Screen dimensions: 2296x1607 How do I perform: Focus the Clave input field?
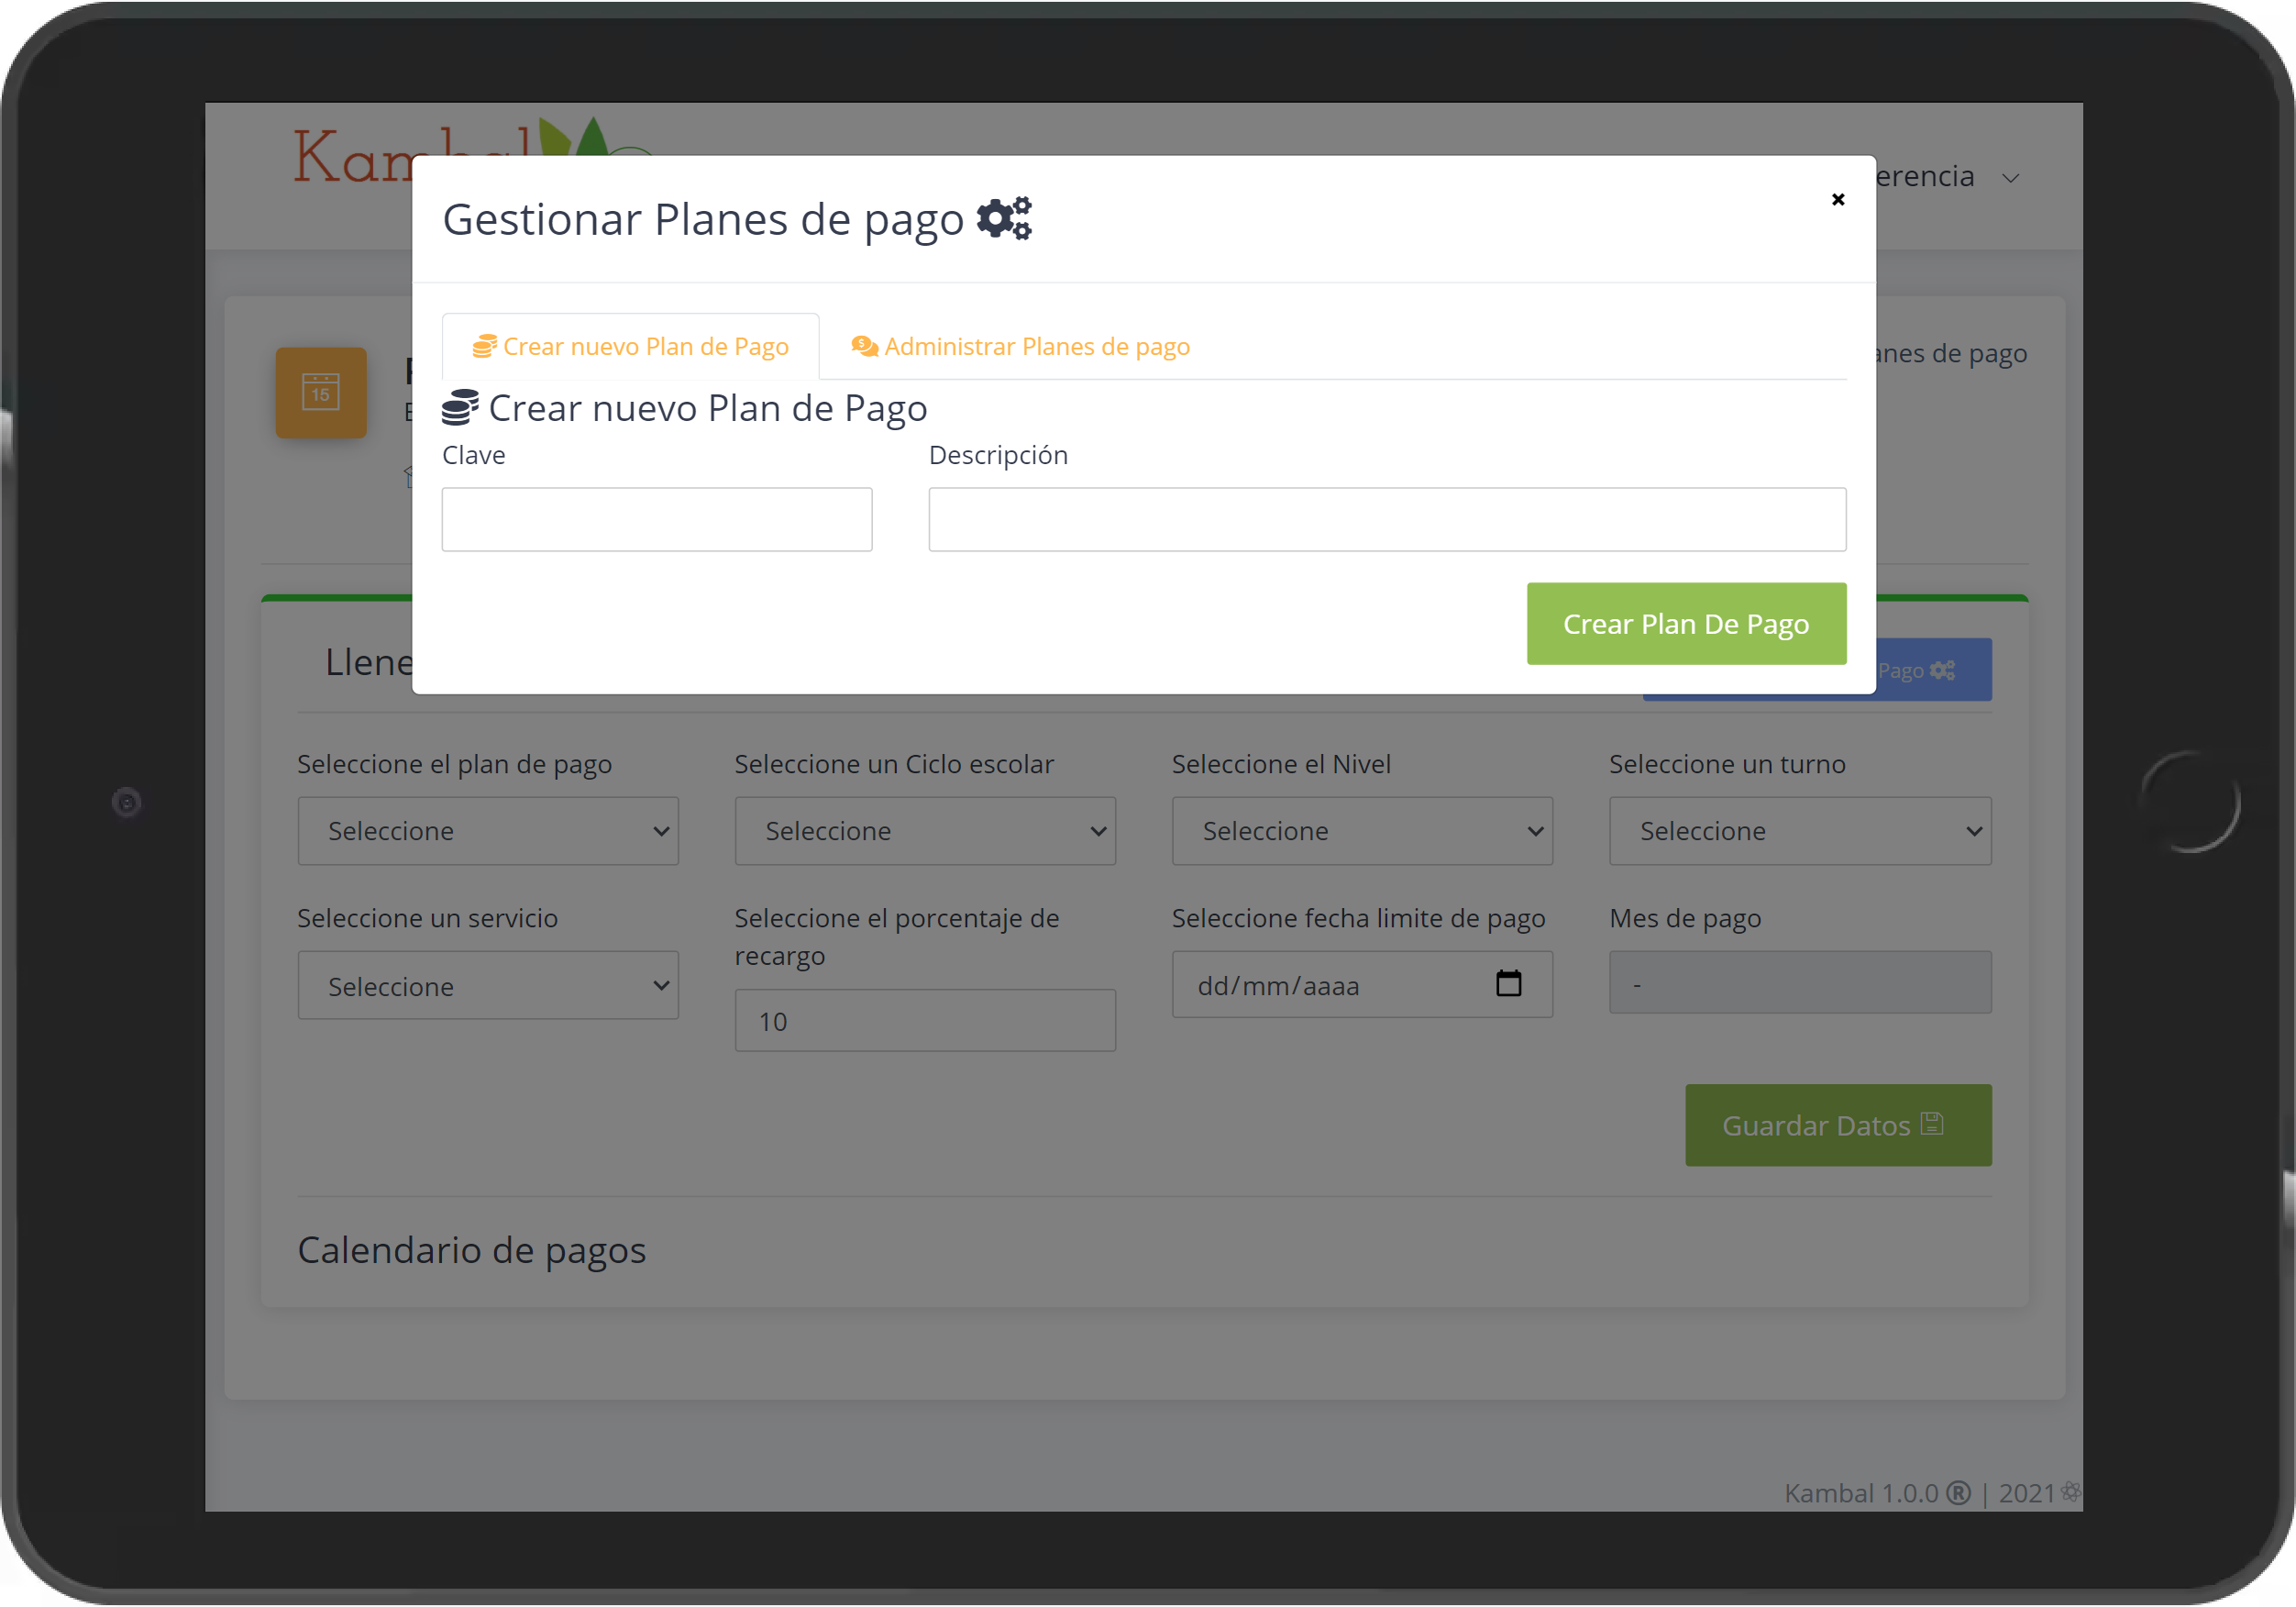[657, 519]
